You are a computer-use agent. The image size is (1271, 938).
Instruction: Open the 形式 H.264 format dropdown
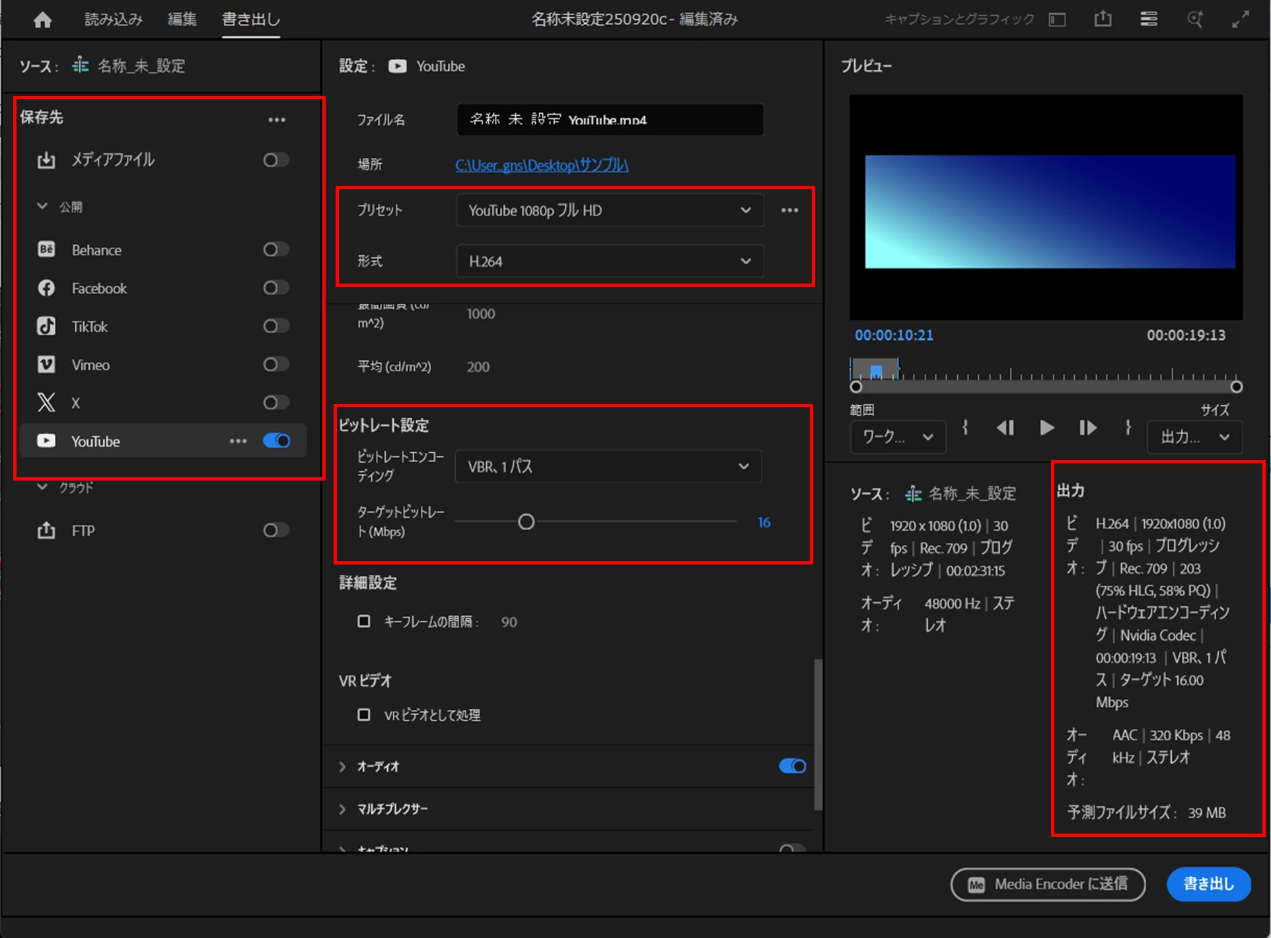pos(609,261)
